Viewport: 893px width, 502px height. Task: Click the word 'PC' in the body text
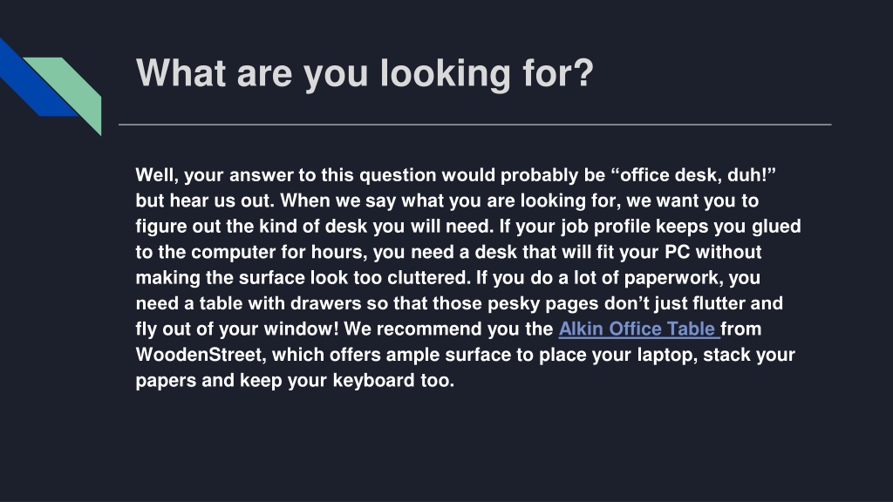point(677,252)
